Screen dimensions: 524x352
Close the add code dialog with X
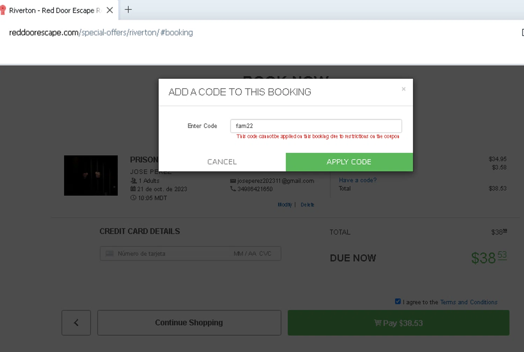[403, 89]
